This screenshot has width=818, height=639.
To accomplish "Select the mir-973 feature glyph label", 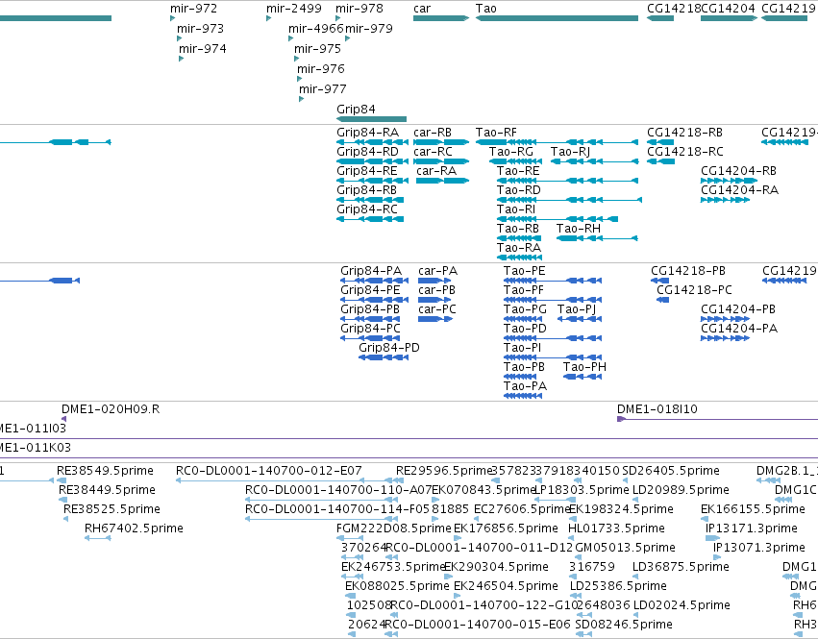I will point(200,29).
